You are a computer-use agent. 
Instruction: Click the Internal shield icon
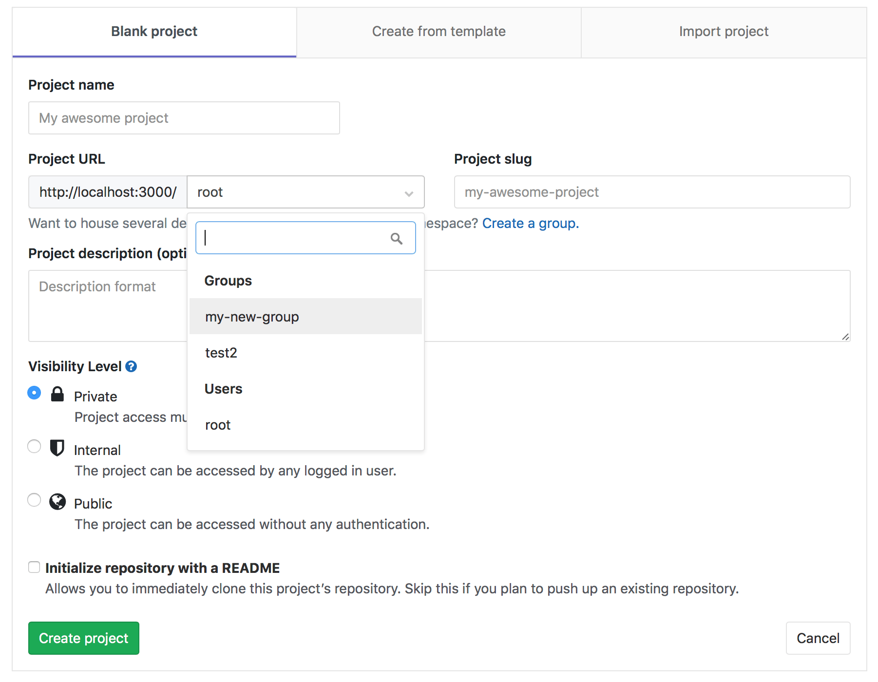pos(57,448)
